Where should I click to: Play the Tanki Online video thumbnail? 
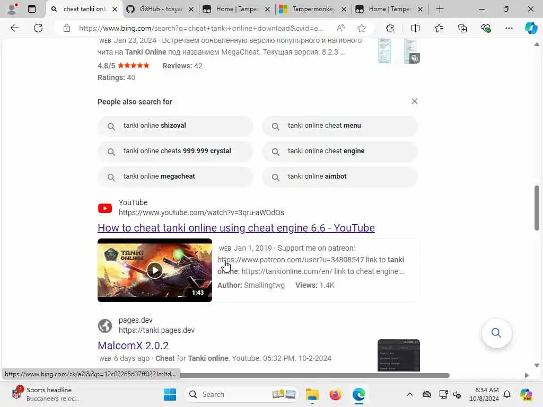[154, 270]
